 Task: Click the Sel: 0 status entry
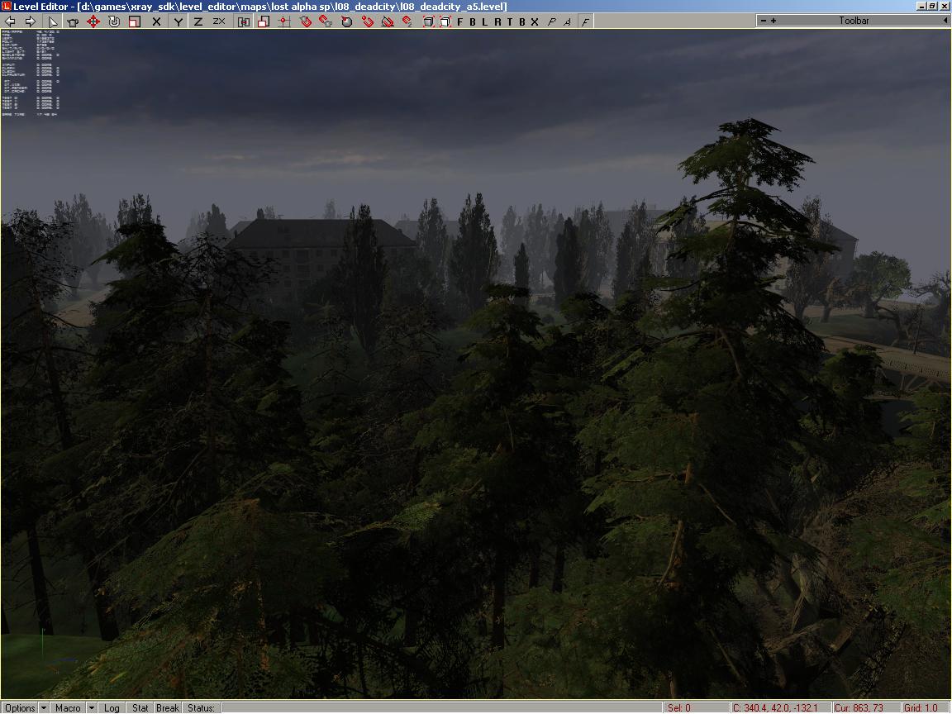[x=696, y=708]
